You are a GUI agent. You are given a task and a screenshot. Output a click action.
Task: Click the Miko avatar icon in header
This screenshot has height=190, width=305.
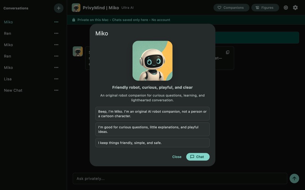click(76, 8)
